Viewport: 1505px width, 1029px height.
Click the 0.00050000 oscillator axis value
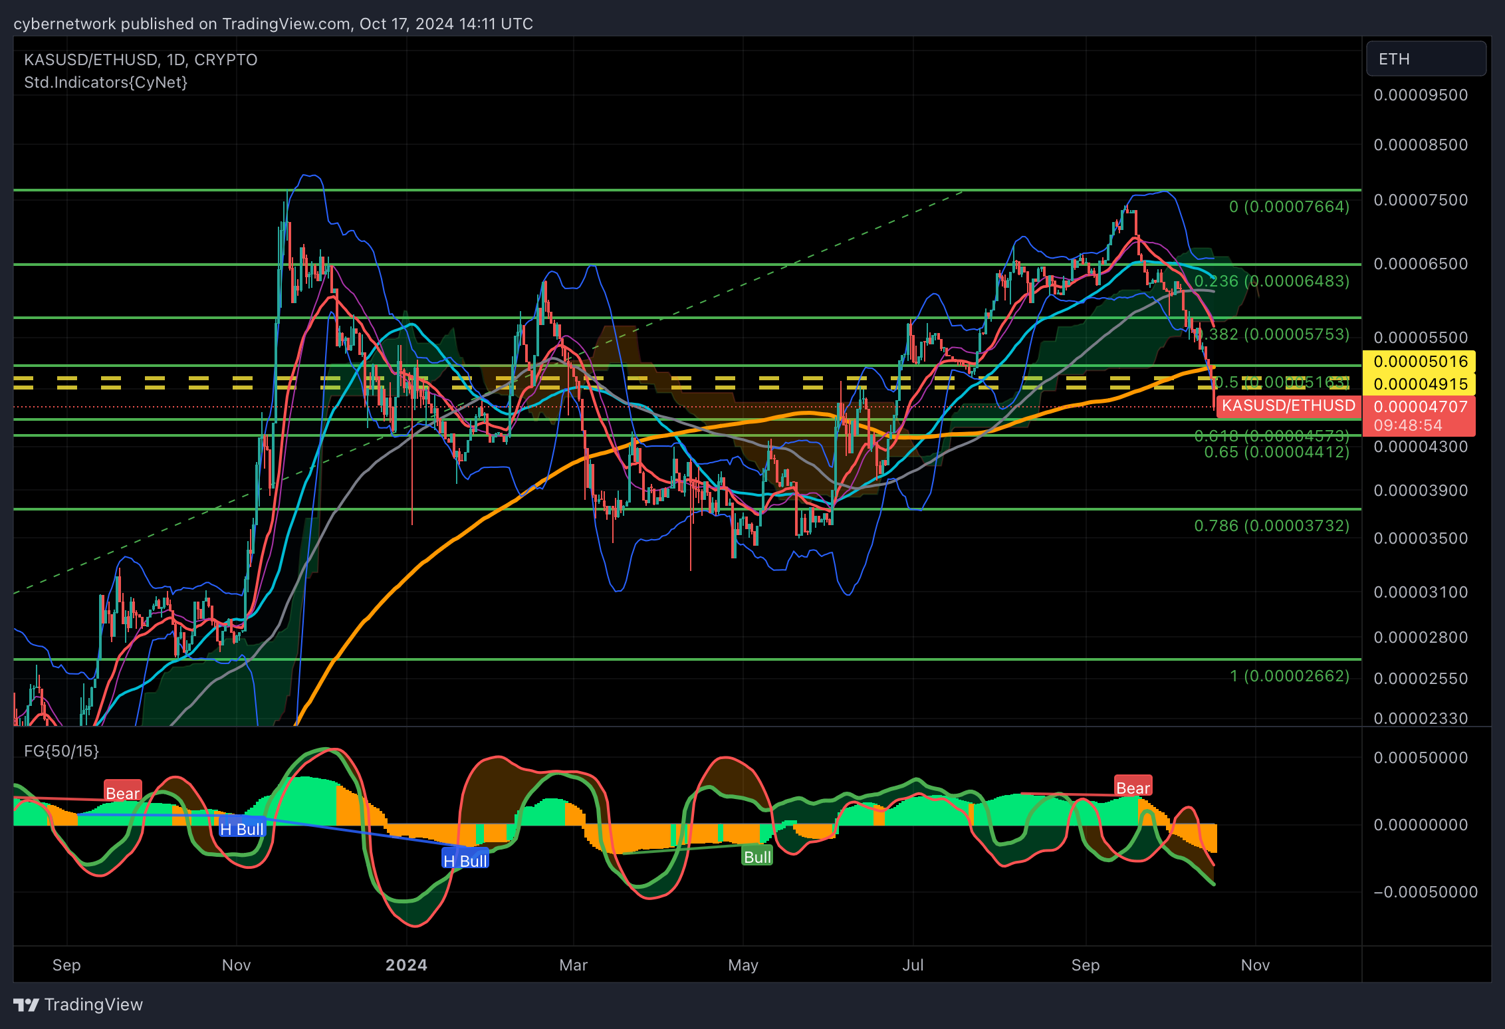click(x=1421, y=758)
